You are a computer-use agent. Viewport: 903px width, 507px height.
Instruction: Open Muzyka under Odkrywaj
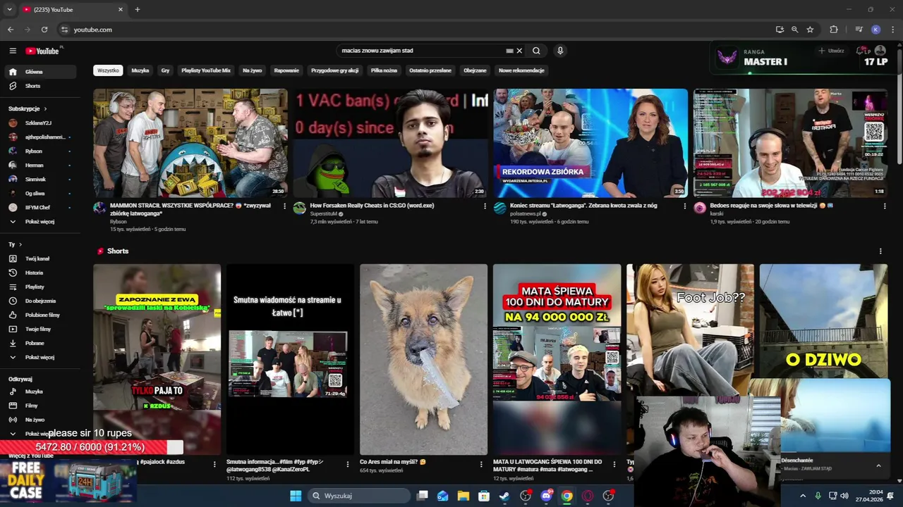(41, 392)
